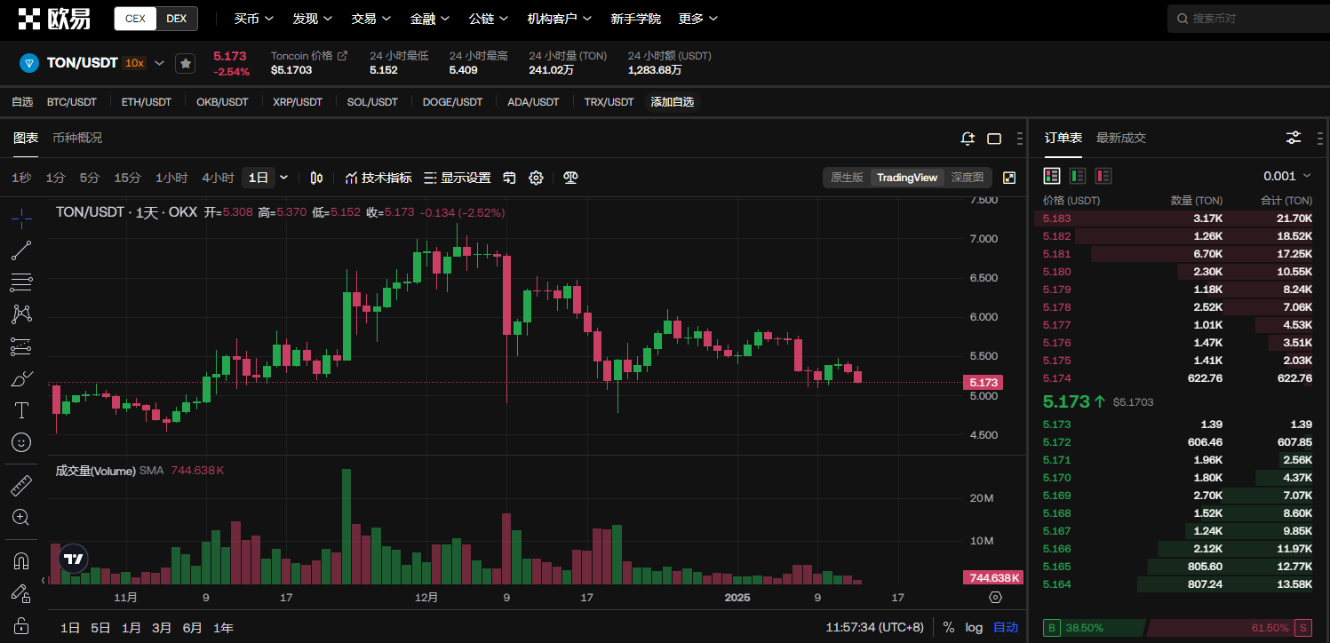
Task: Click the 添加自选 button
Action: pos(672,102)
